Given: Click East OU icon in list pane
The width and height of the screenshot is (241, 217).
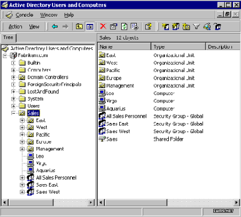Looking at the screenshot, I should click(x=102, y=55).
